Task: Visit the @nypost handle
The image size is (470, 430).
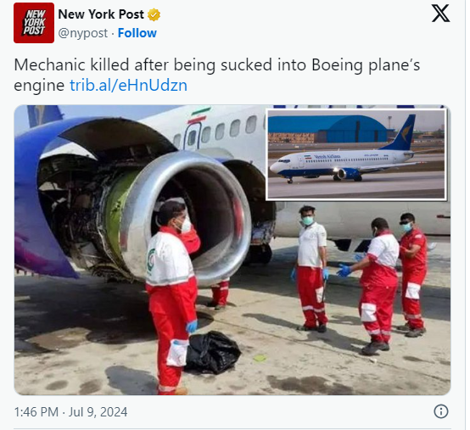Action: coord(83,33)
